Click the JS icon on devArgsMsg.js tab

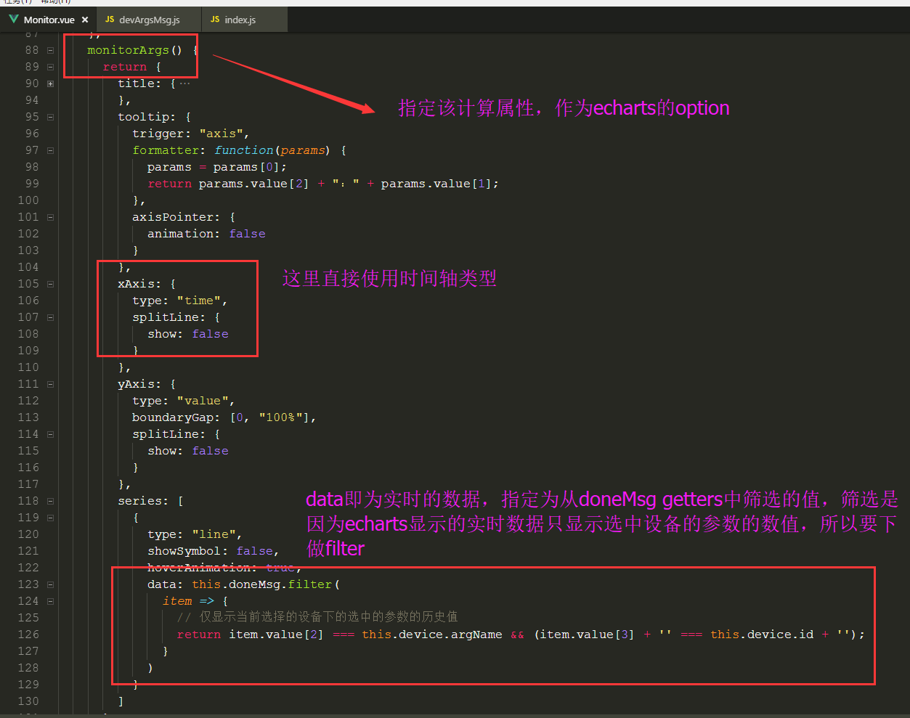(x=110, y=20)
